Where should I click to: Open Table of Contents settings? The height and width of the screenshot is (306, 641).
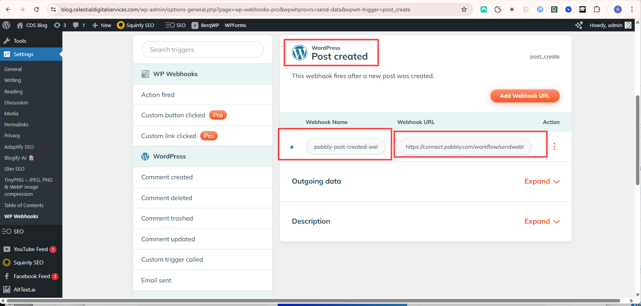[24, 205]
